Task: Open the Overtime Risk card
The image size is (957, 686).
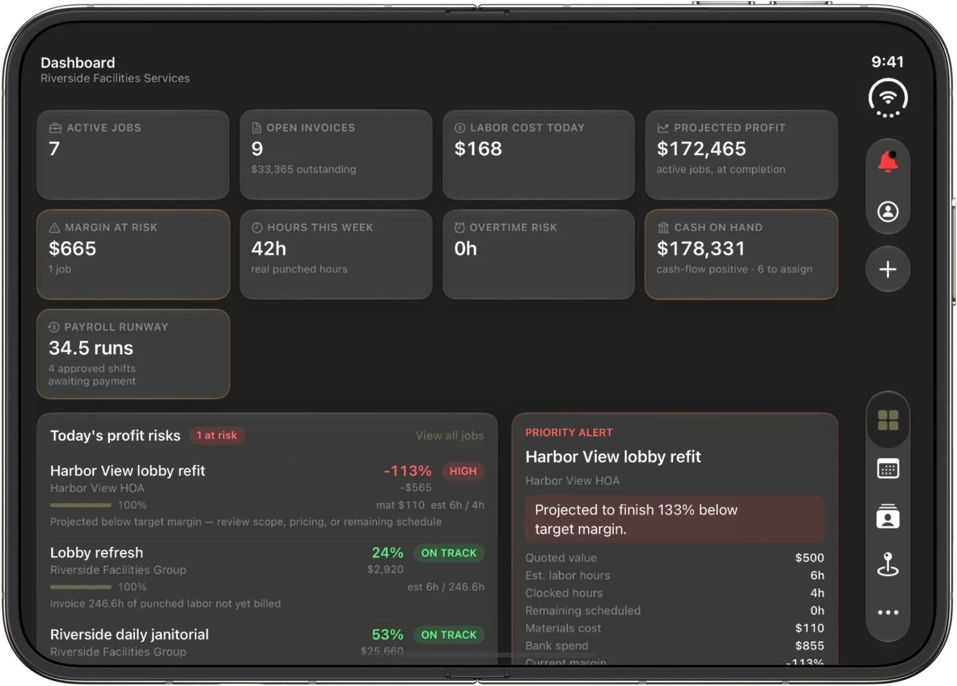Action: pyautogui.click(x=538, y=254)
